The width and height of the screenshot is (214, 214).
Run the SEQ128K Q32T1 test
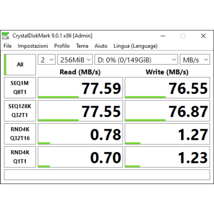tap(20, 111)
